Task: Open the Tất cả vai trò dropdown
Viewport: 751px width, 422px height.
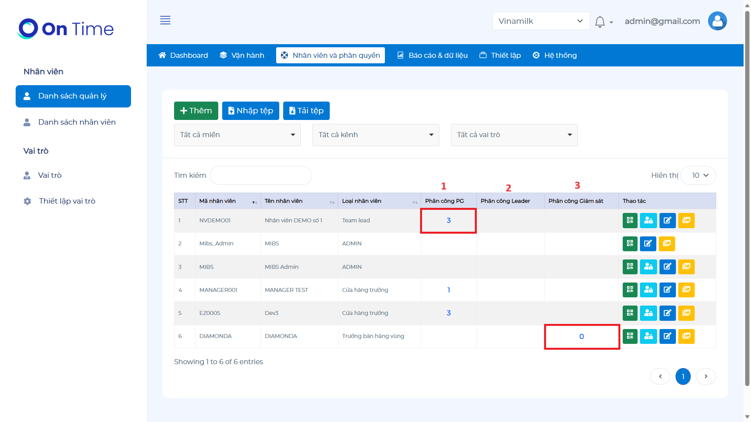Action: 514,135
